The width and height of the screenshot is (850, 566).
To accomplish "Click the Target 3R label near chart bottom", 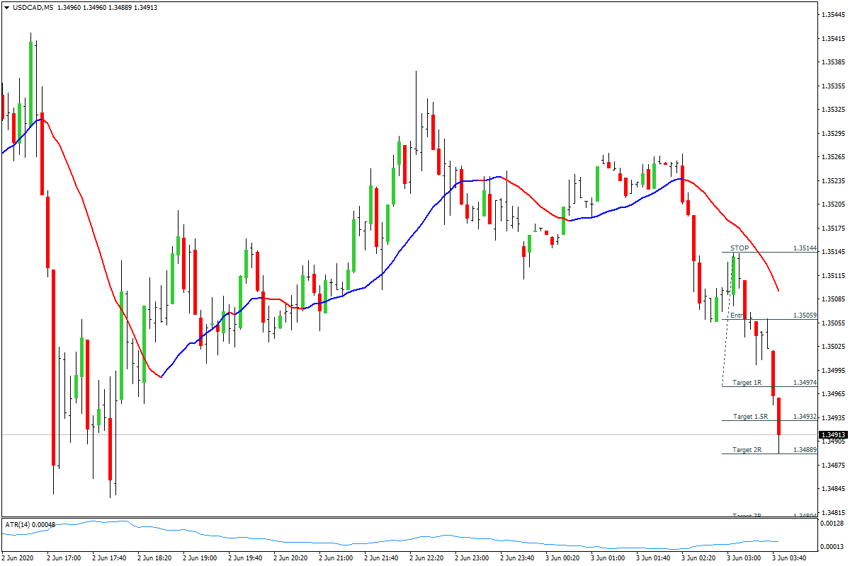I will [x=747, y=514].
